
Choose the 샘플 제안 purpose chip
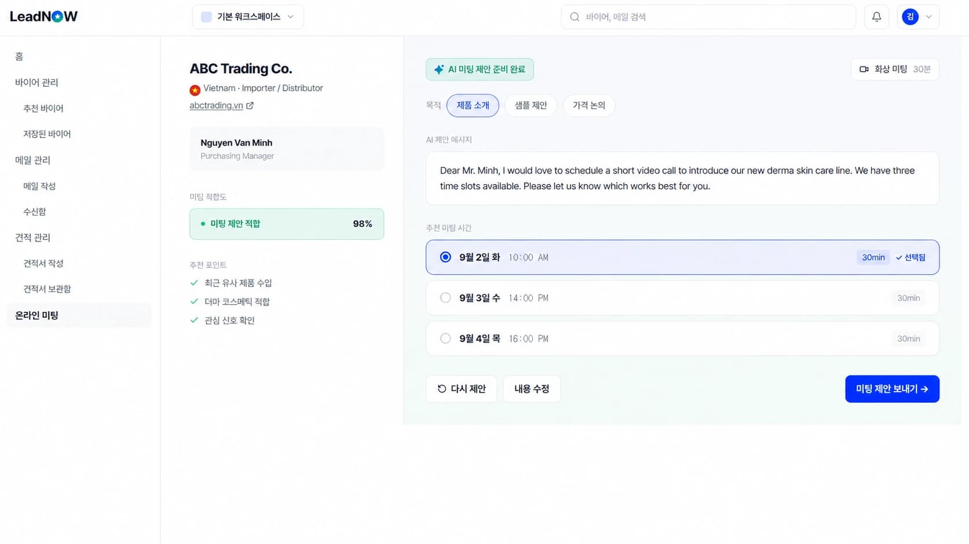click(x=531, y=105)
